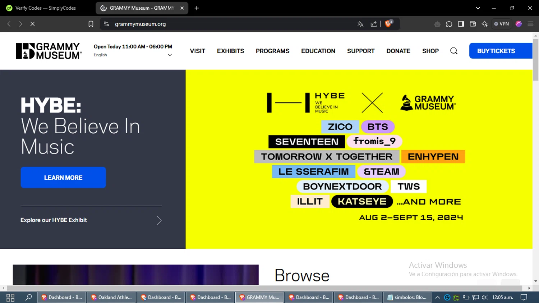Screen dimensions: 539x303
Task: Open the Brave Shields lion icon
Action: coord(388,24)
